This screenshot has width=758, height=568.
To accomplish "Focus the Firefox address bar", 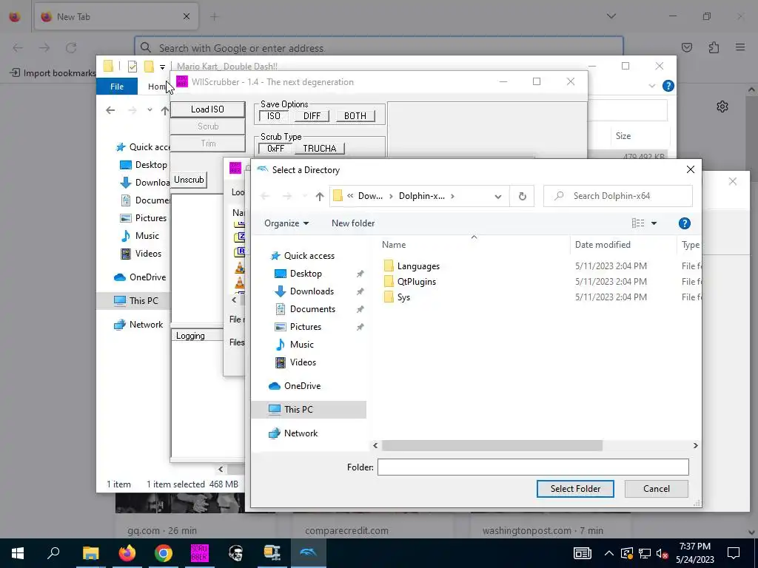I will tap(378, 48).
